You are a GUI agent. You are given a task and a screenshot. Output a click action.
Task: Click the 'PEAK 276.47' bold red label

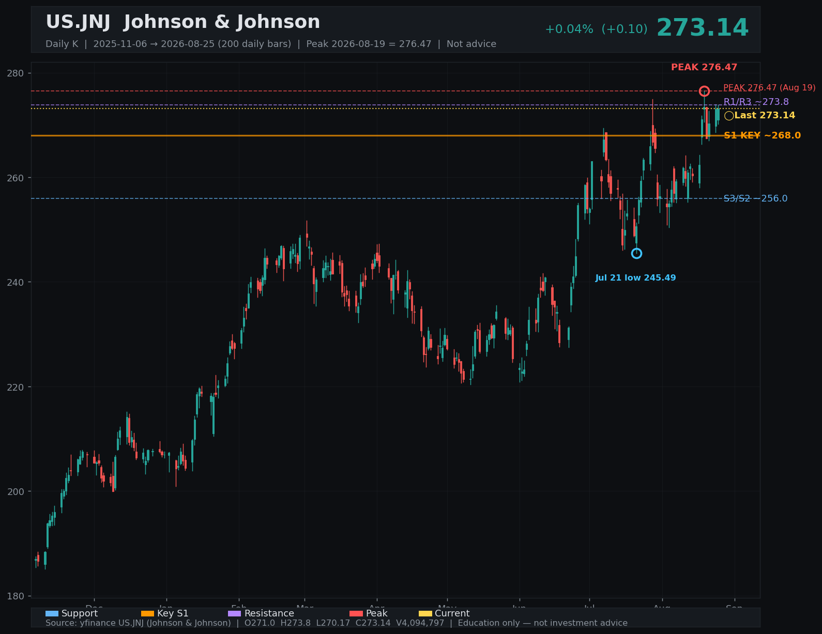tap(704, 67)
